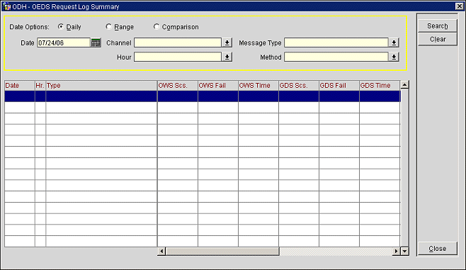Click the vertical scrollbar up arrow
The width and height of the screenshot is (466, 270).
[x=404, y=85]
